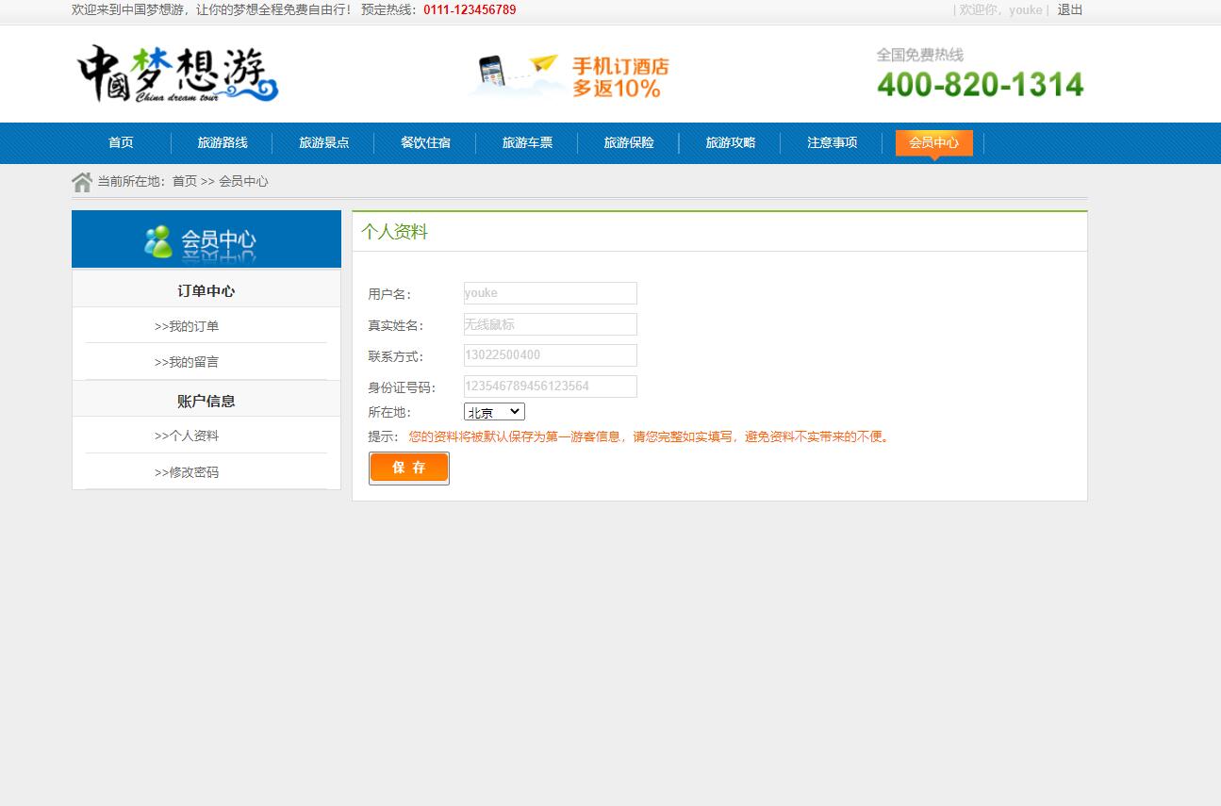The height and width of the screenshot is (806, 1221).
Task: Click the 首页 link in the breadcrumb
Action: (x=185, y=181)
